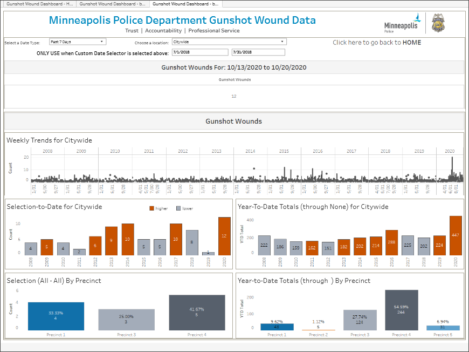Click the Selection-to-Date for Citywide title
Screen dimensions: 469x352
pyautogui.click(x=54, y=207)
